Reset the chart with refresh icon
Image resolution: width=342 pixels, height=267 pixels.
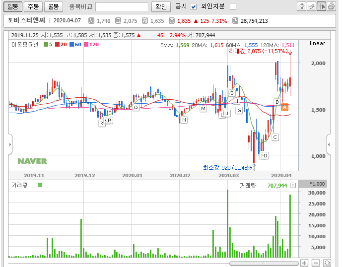[327, 263]
